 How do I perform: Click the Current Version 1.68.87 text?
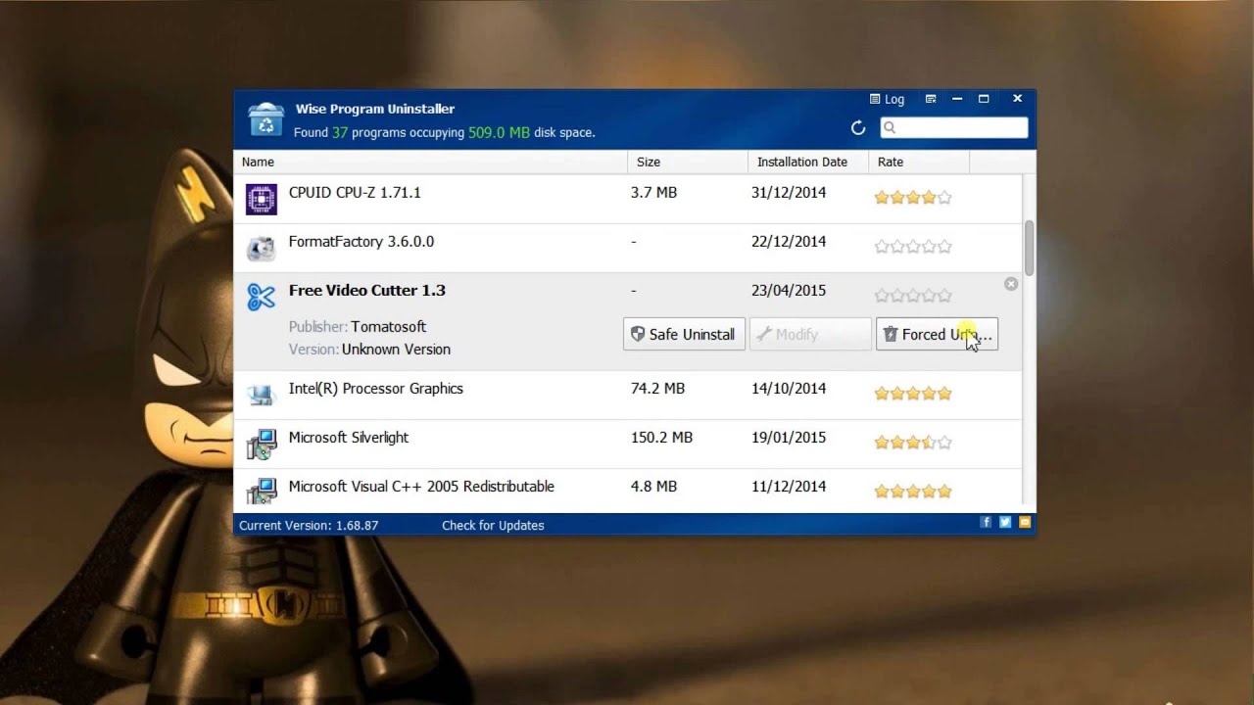pyautogui.click(x=309, y=525)
